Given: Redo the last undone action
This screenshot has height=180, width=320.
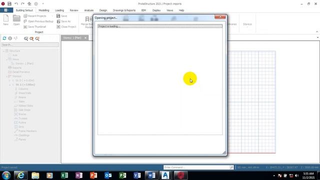Looking at the screenshot, I should [x=22, y=3].
